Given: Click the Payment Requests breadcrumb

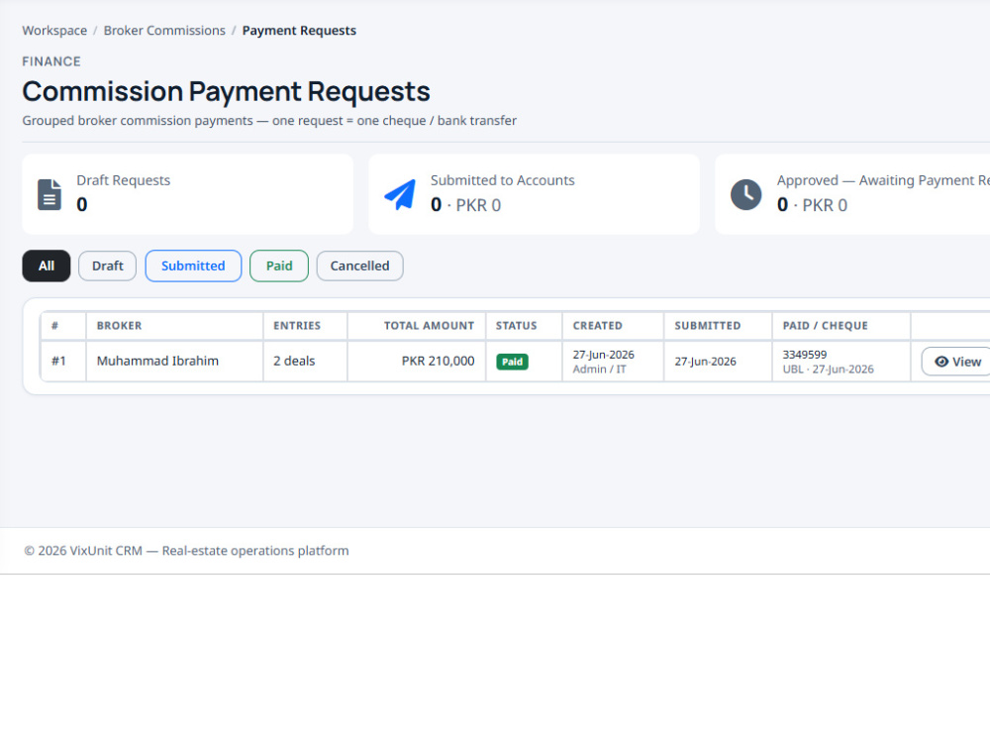Looking at the screenshot, I should pos(299,31).
